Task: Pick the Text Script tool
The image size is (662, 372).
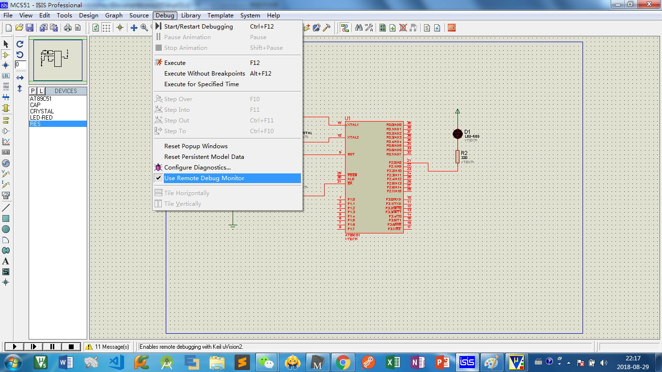Action: [6, 87]
